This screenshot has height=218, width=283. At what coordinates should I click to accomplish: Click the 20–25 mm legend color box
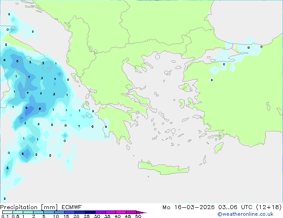pyautogui.click(x=79, y=212)
